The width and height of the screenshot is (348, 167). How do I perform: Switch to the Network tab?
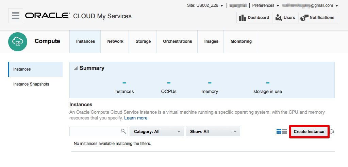coord(115,41)
